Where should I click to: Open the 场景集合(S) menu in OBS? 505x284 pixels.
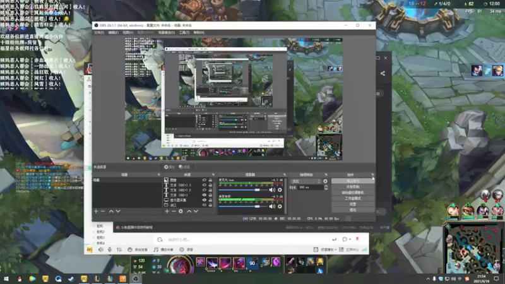point(167,33)
